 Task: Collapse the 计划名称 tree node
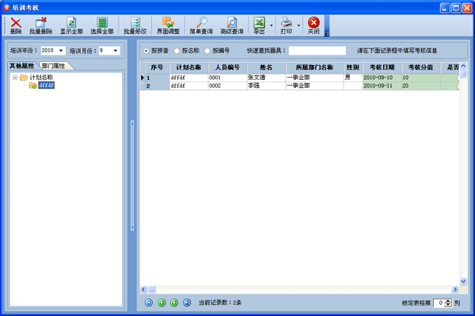(15, 78)
